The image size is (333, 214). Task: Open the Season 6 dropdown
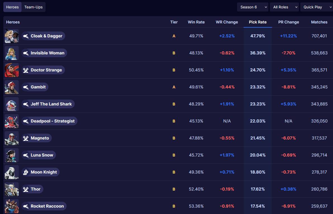253,7
